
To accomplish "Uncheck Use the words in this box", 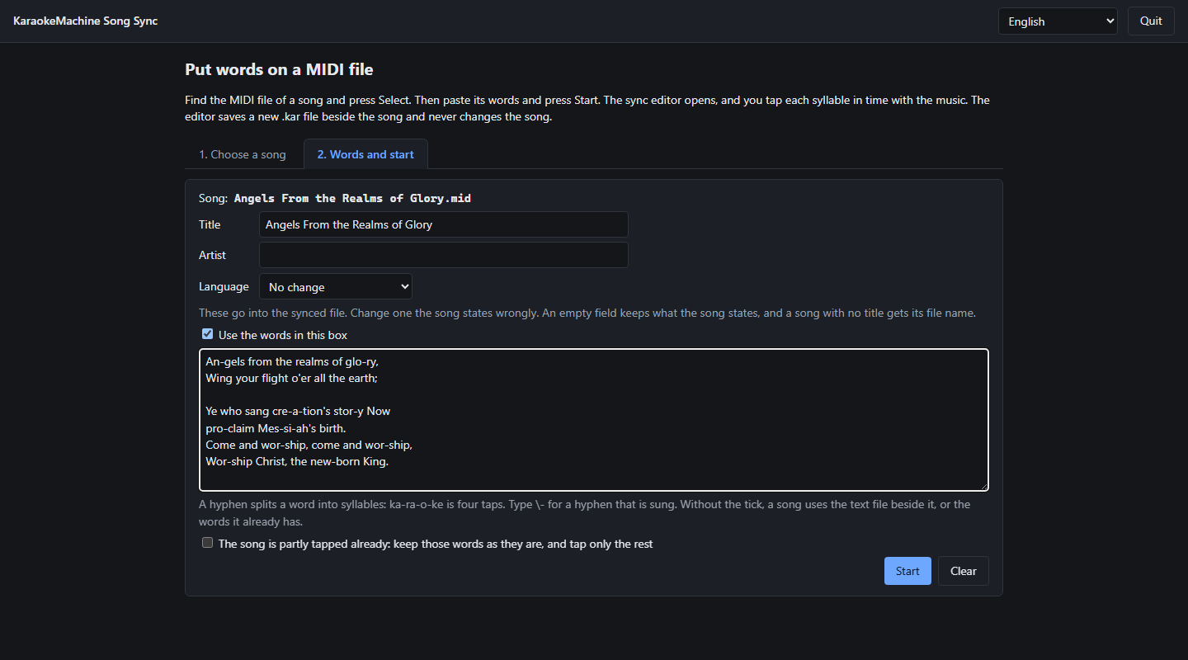I will (208, 334).
